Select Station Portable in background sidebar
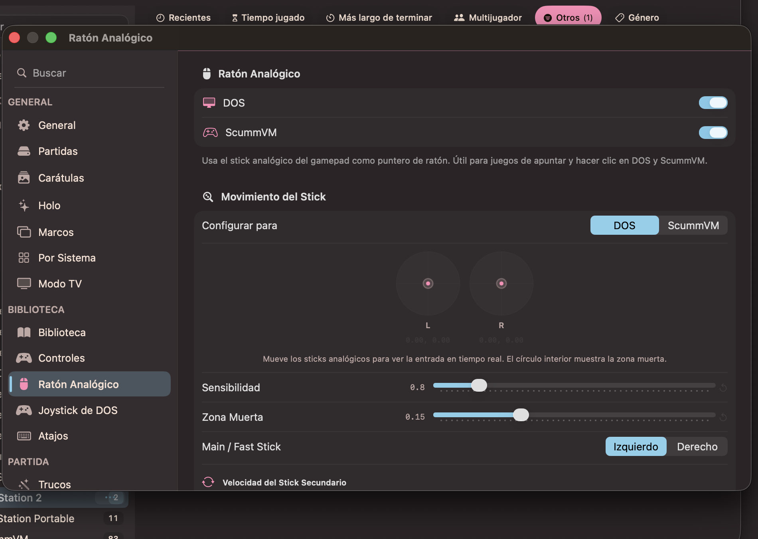 click(x=62, y=518)
